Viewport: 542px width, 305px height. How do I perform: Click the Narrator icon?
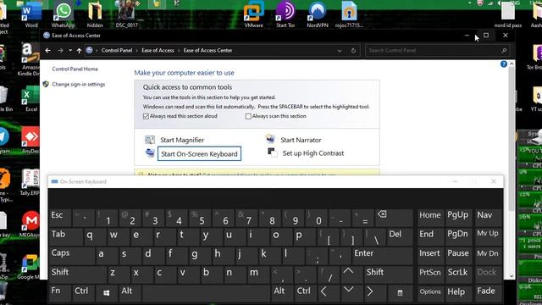270,139
